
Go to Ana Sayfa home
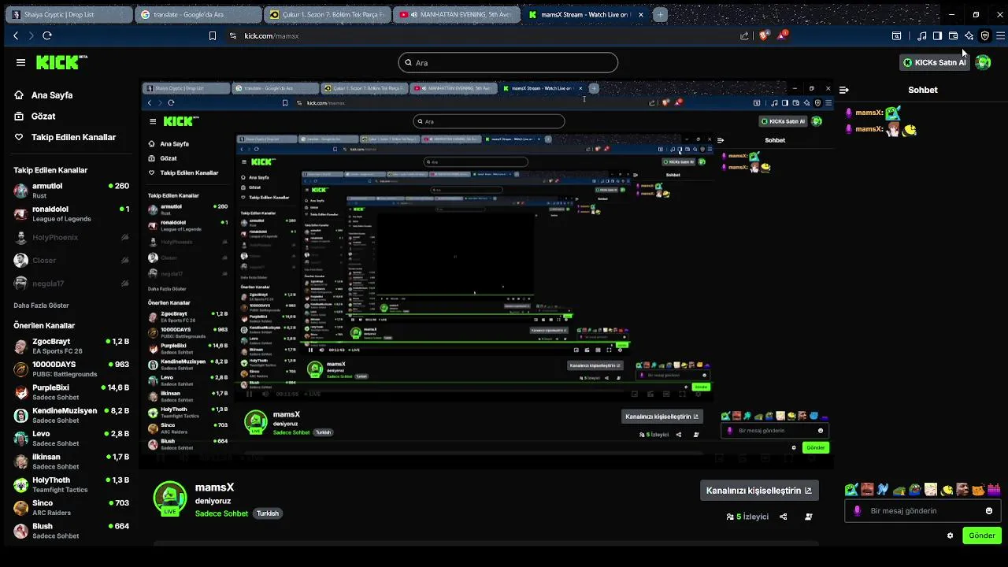(44, 95)
